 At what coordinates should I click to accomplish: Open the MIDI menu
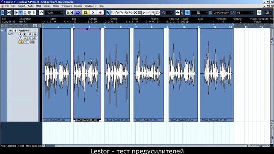pos(38,6)
